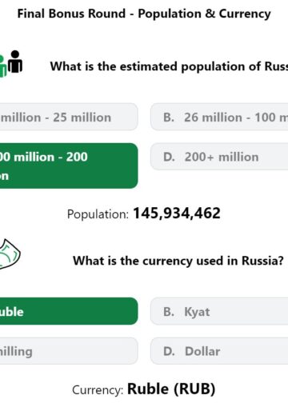
Task: Select the '25 million' population answer
Action: (x=69, y=117)
